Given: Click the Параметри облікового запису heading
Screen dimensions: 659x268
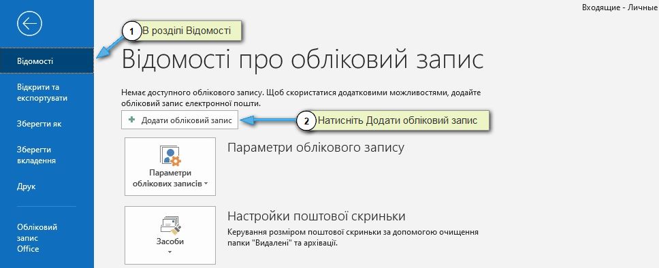Looking at the screenshot, I should click(x=316, y=148).
